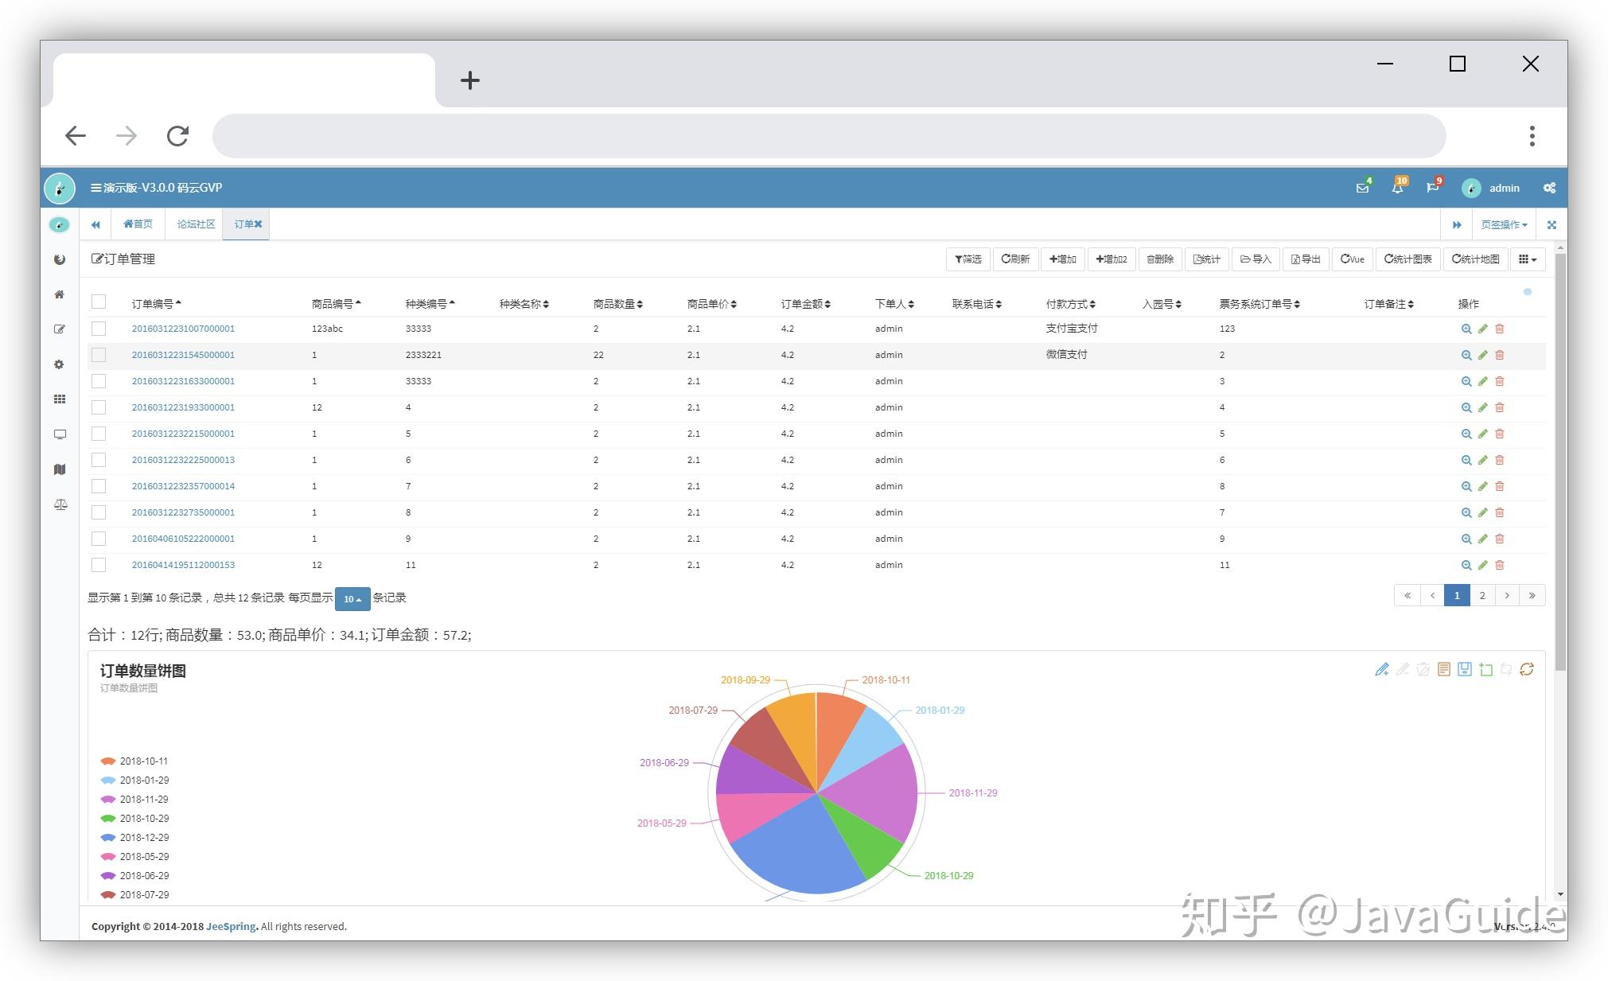The image size is (1608, 981).
Task: Click the green pencil edit icon on first row
Action: 1483,328
